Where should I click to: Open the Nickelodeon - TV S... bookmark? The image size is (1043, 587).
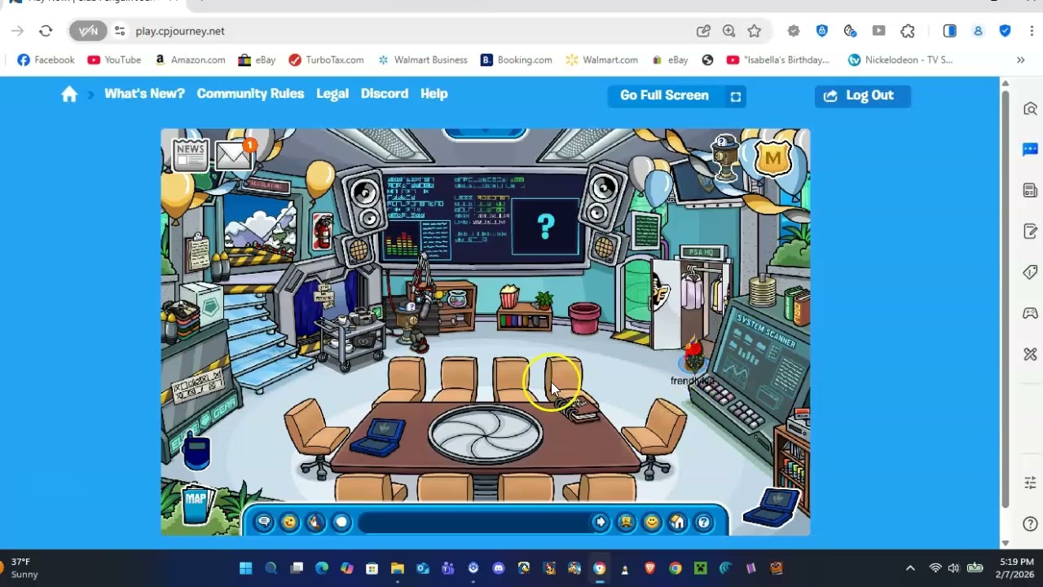coord(900,60)
